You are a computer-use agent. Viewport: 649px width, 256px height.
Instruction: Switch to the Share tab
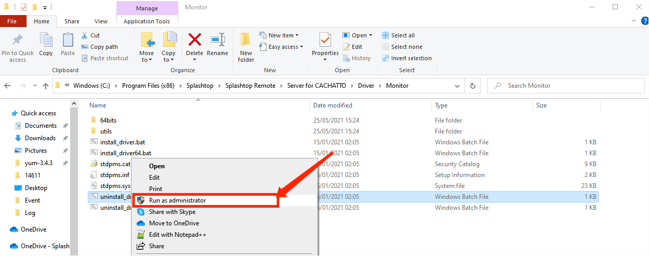[x=72, y=21]
